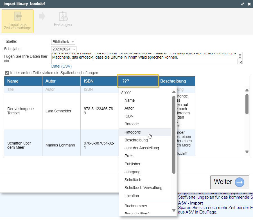
Task: Open the Autor column header dropdown
Action: coord(61,81)
